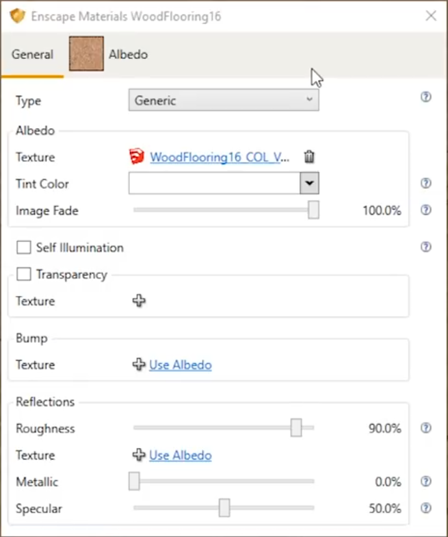Click the Image Fade value 100.0%

coord(382,210)
